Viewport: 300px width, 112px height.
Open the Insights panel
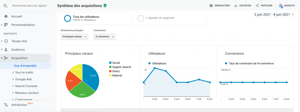[287, 6]
